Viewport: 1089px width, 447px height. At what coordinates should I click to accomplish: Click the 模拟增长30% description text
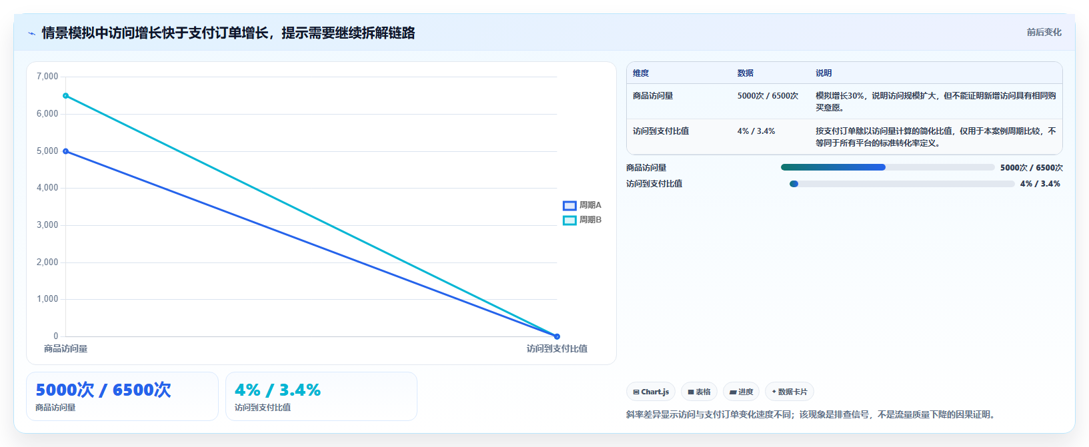936,102
